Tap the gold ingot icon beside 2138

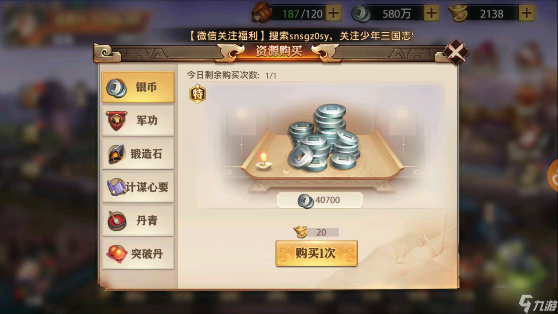458,14
